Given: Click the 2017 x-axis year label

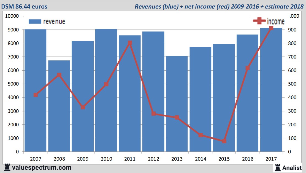Looking at the screenshot, I should tap(271, 159).
